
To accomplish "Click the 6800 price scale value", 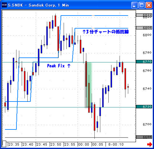I will 147,35.
